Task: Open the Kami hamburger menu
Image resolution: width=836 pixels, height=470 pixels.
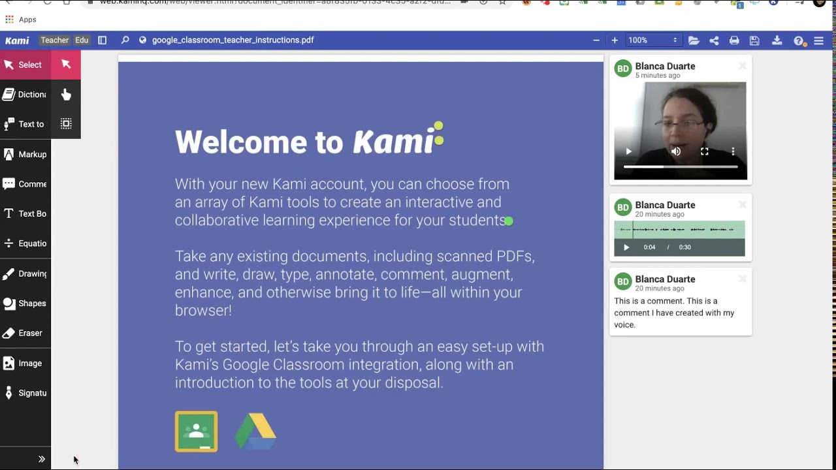Action: click(818, 40)
